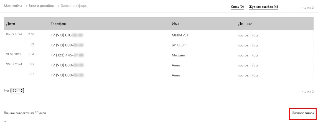Click the "Имя" column header
The image size is (318, 122).
click(x=175, y=24)
